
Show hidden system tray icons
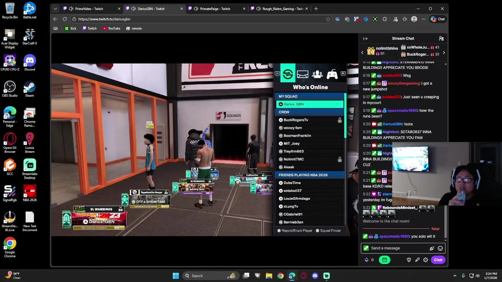[455, 276]
